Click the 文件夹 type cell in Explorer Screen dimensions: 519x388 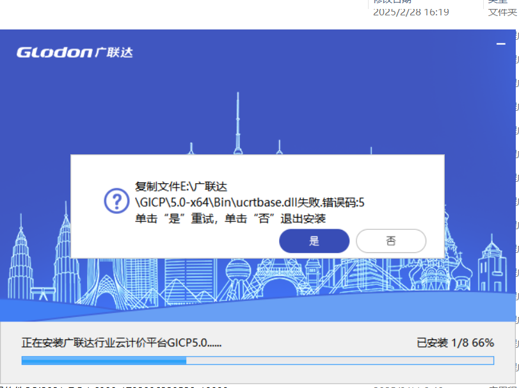[x=502, y=12]
